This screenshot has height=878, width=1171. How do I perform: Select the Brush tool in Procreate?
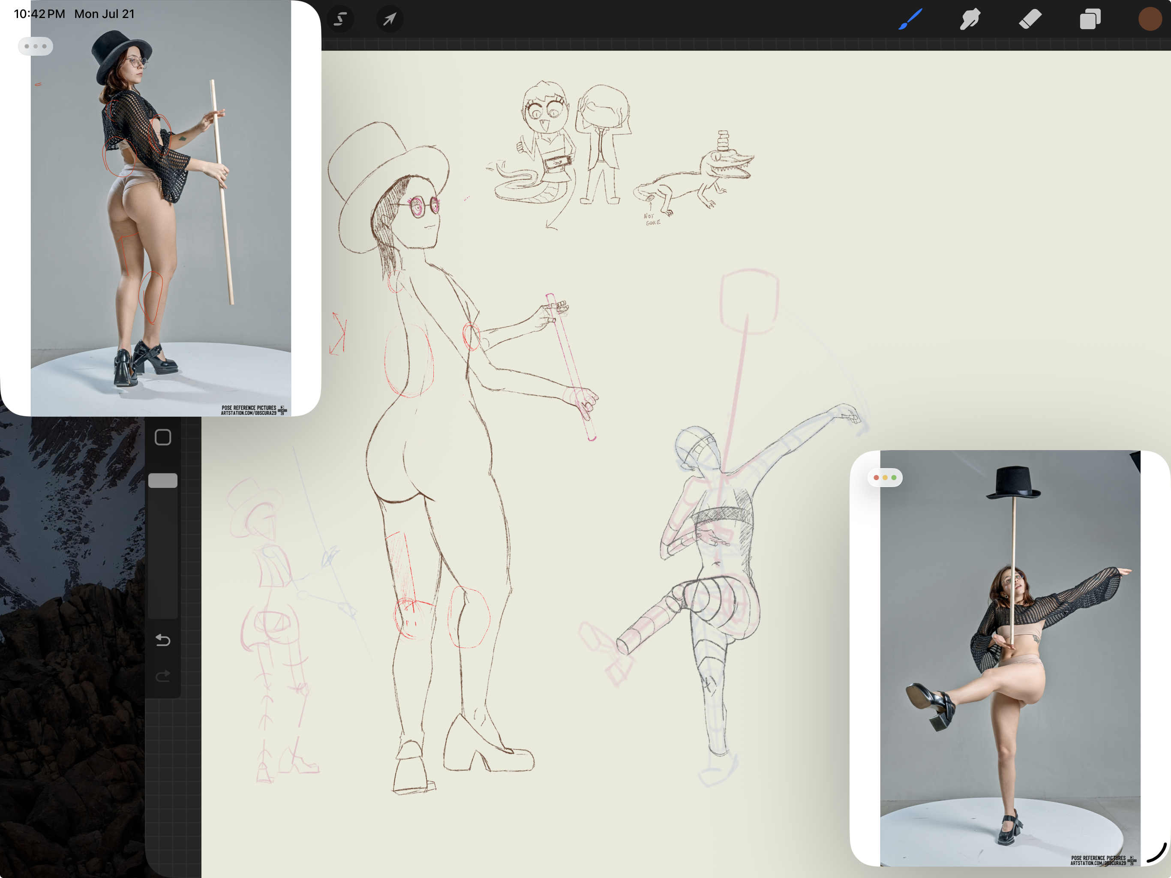click(910, 20)
